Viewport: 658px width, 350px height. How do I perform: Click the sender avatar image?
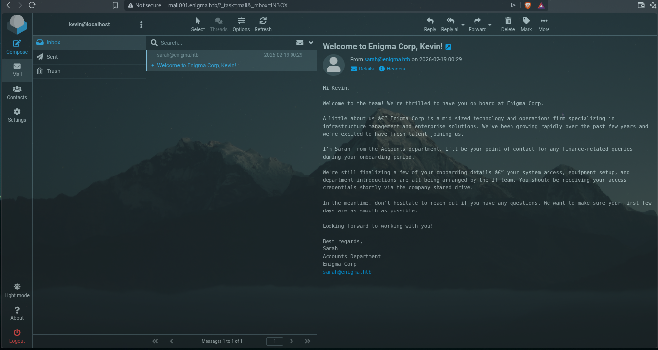pyautogui.click(x=334, y=65)
